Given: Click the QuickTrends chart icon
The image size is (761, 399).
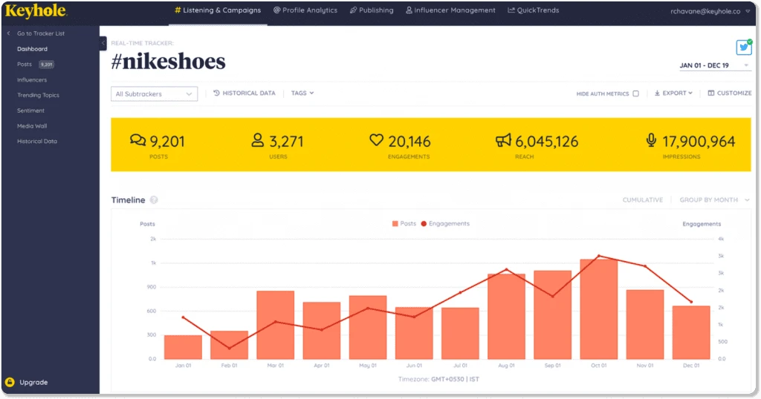Looking at the screenshot, I should [511, 10].
